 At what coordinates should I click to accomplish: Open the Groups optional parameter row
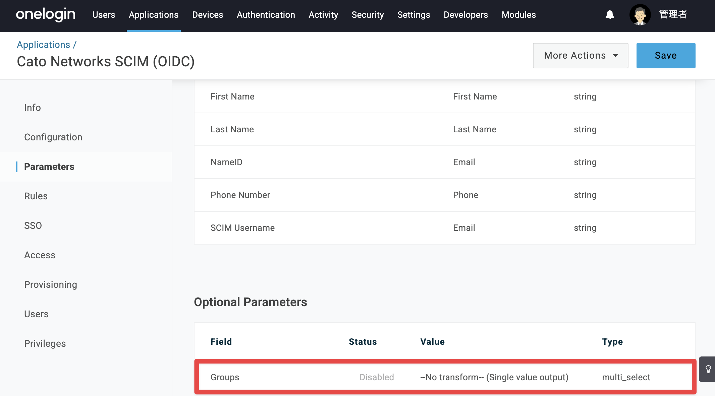pyautogui.click(x=445, y=377)
